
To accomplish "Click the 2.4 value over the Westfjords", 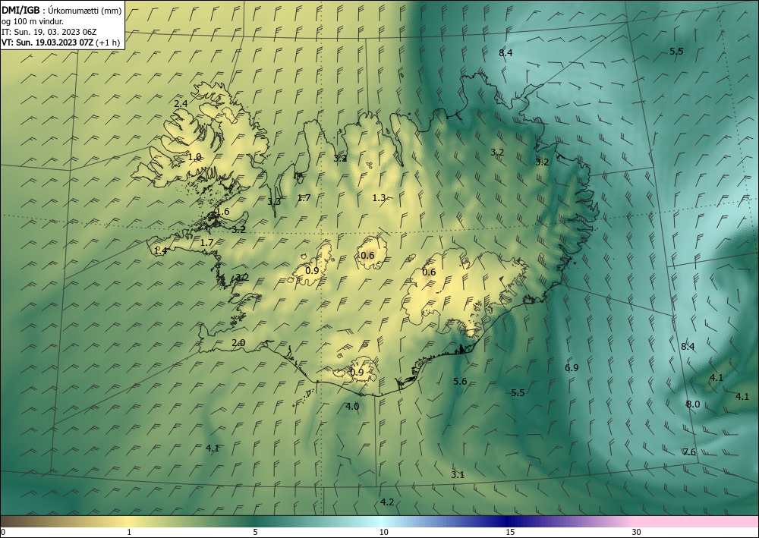I will click(181, 103).
